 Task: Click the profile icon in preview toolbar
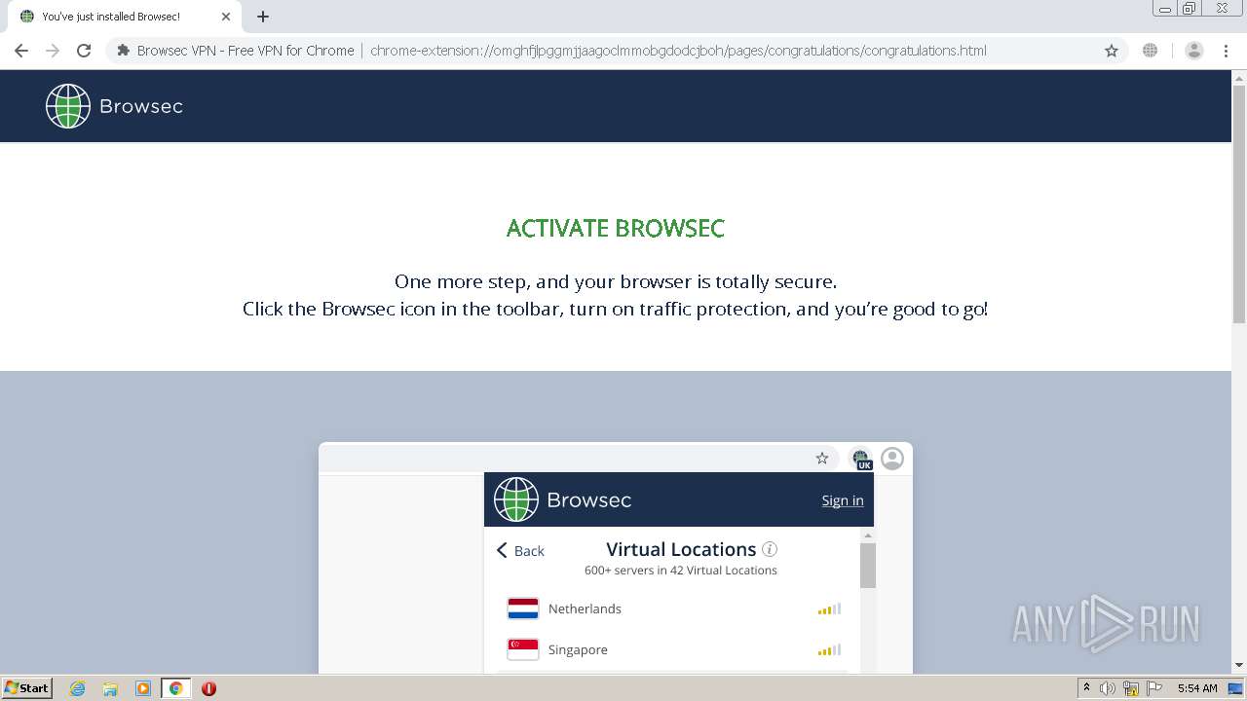[x=892, y=459]
